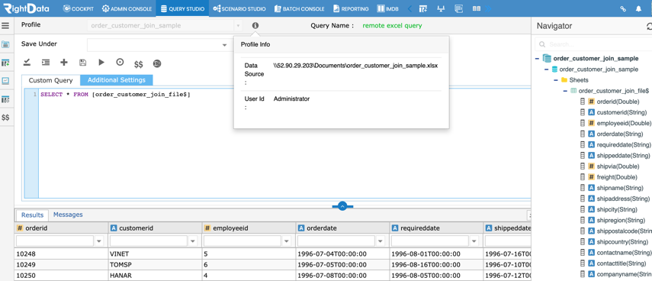
Task: Open the Results tab
Action: (x=33, y=215)
